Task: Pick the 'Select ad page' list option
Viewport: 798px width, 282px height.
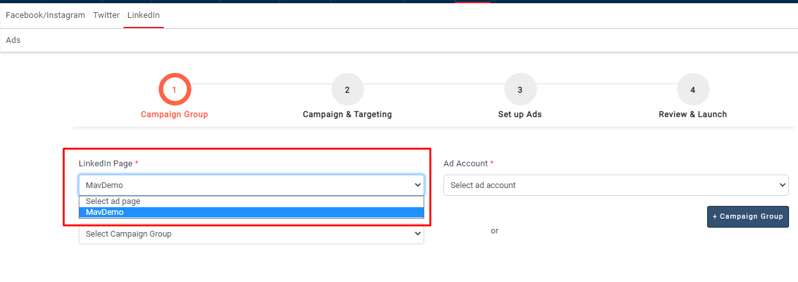Action: (251, 201)
